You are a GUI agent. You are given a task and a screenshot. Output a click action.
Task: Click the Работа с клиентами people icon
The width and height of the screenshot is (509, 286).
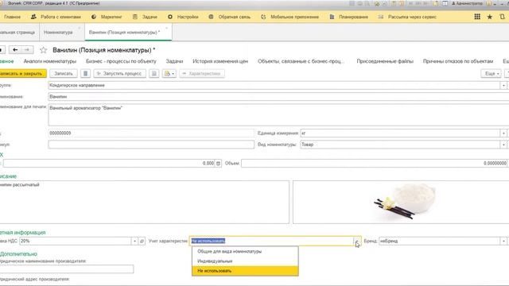(x=33, y=17)
